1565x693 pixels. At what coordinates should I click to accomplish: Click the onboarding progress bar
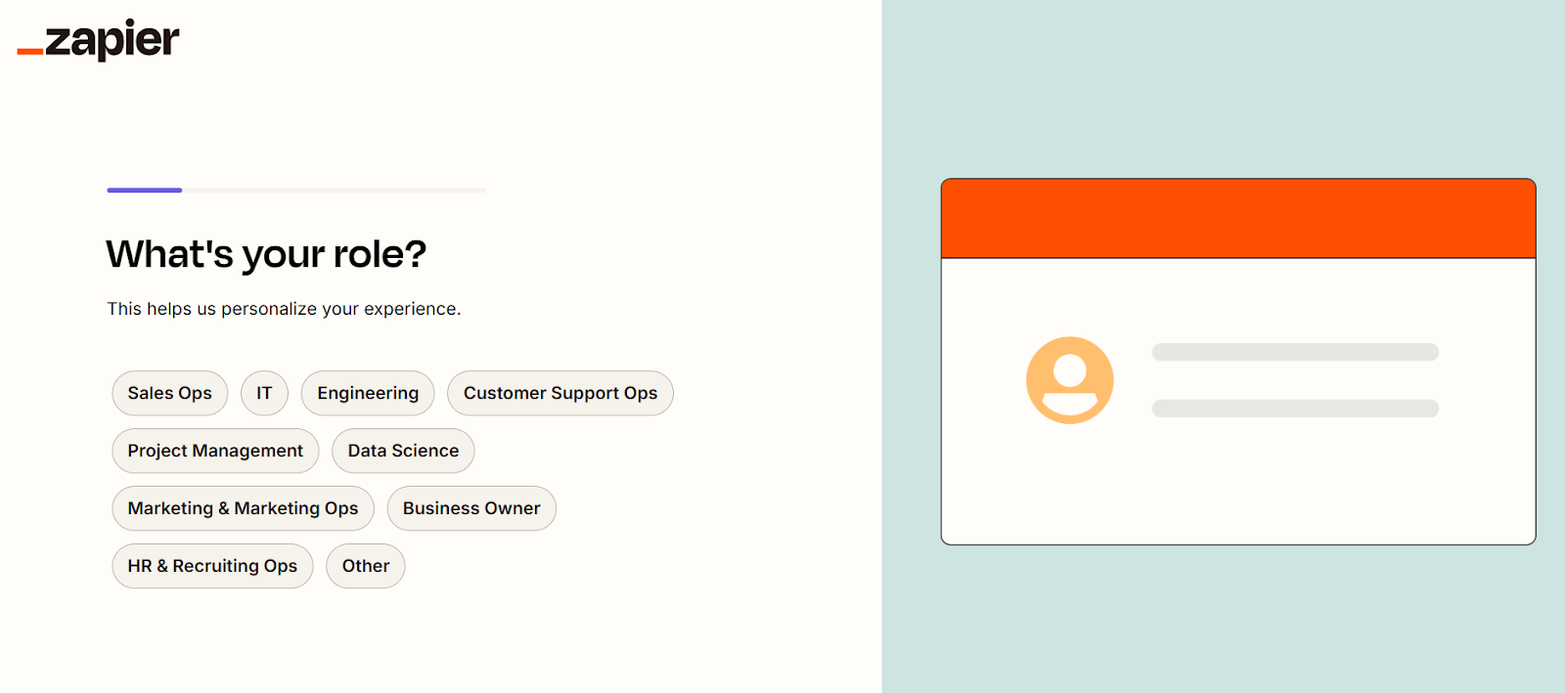click(x=296, y=190)
